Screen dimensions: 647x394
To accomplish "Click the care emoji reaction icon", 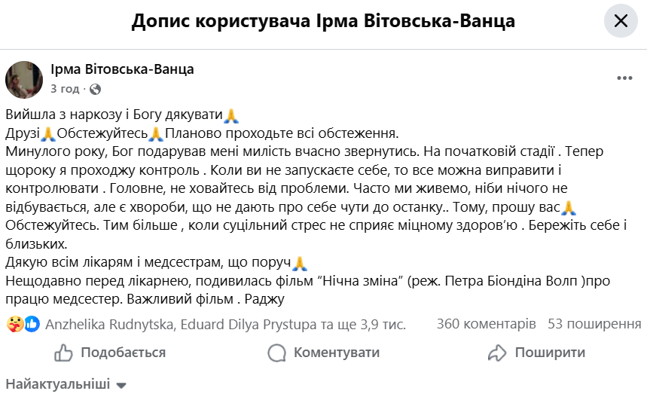I will 14,325.
